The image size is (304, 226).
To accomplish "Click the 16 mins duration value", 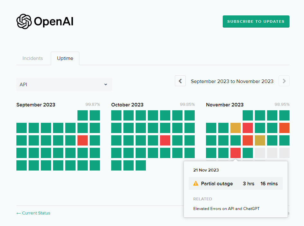I will 269,184.
